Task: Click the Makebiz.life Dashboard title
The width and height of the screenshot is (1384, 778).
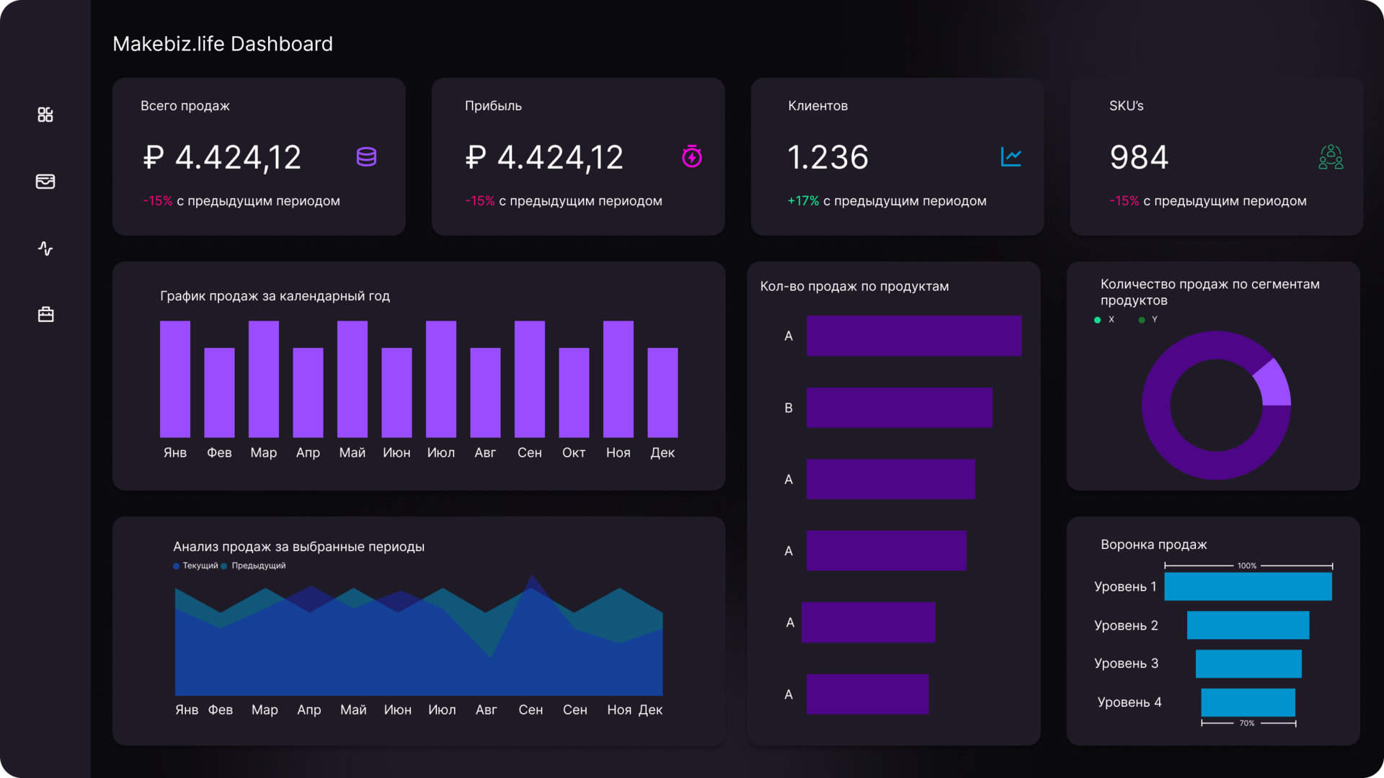Action: (223, 44)
